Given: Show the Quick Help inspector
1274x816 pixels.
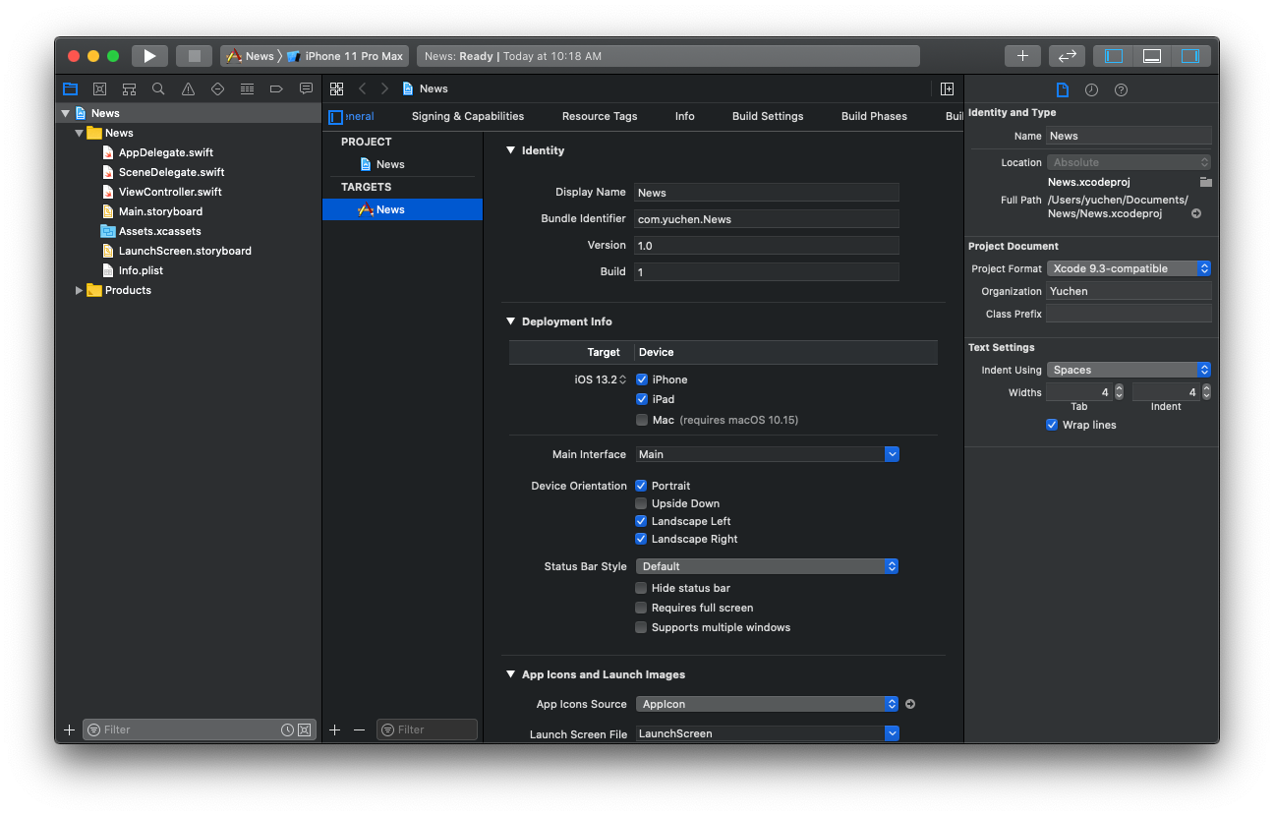Looking at the screenshot, I should [1121, 89].
